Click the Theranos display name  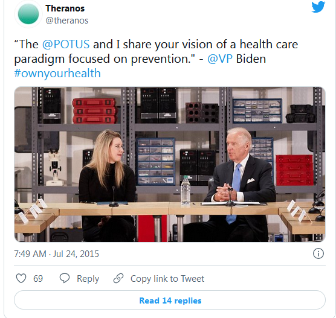coord(65,8)
